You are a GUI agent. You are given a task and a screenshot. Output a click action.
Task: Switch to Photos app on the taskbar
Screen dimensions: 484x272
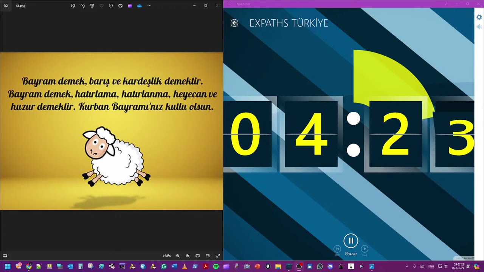[x=372, y=266]
